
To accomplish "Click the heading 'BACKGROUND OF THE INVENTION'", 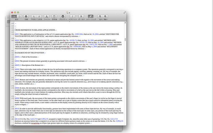I will pyautogui.click(x=30, y=53).
